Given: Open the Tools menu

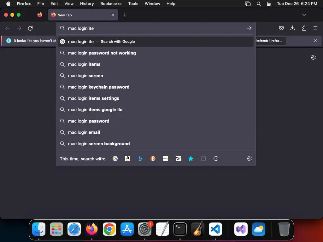Looking at the screenshot, I should tap(133, 3).
